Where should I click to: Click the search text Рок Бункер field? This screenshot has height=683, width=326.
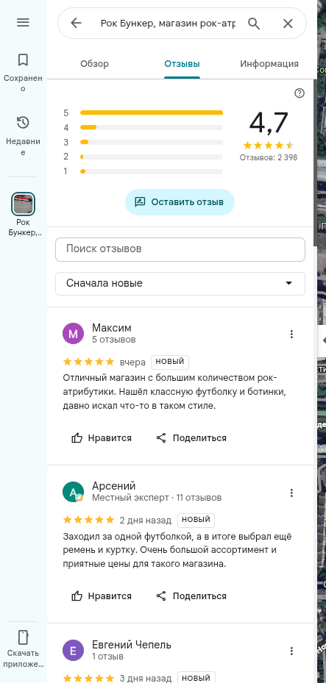(x=168, y=23)
